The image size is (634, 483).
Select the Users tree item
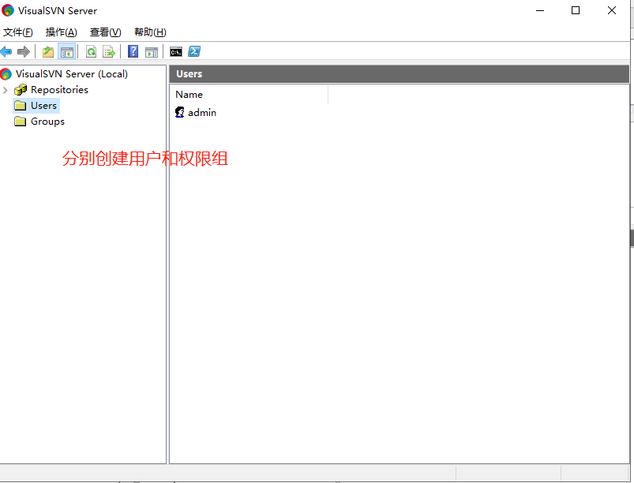pos(43,106)
